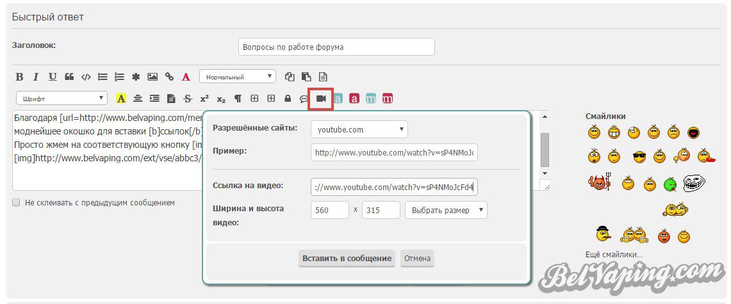Click the paste clipboard icon
The width and height of the screenshot is (731, 304).
click(x=306, y=77)
